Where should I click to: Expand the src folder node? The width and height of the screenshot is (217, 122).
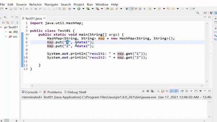click(x=6, y=37)
